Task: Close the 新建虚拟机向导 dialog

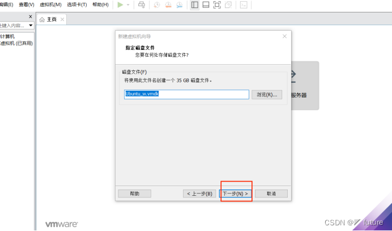Action: coord(284,36)
